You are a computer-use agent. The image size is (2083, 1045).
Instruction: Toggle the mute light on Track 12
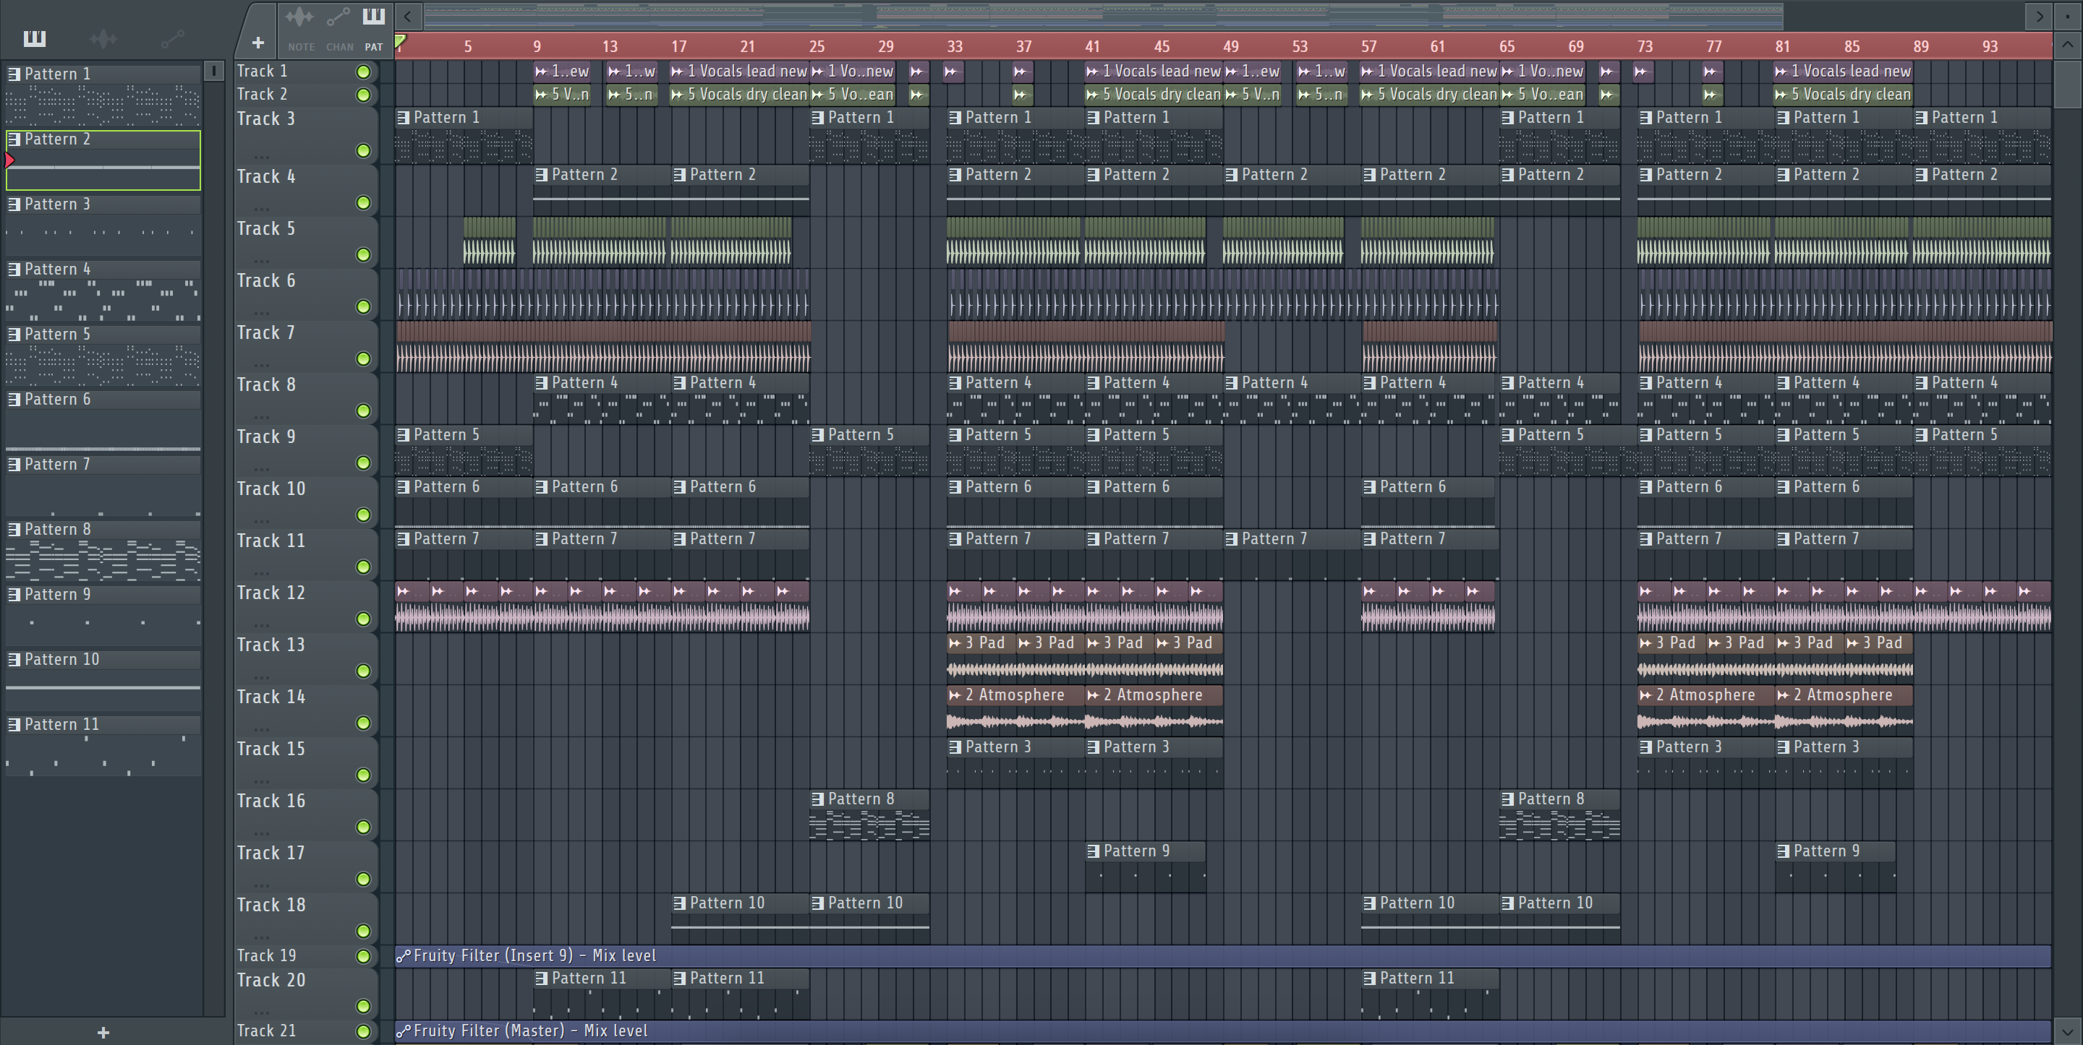coord(364,619)
